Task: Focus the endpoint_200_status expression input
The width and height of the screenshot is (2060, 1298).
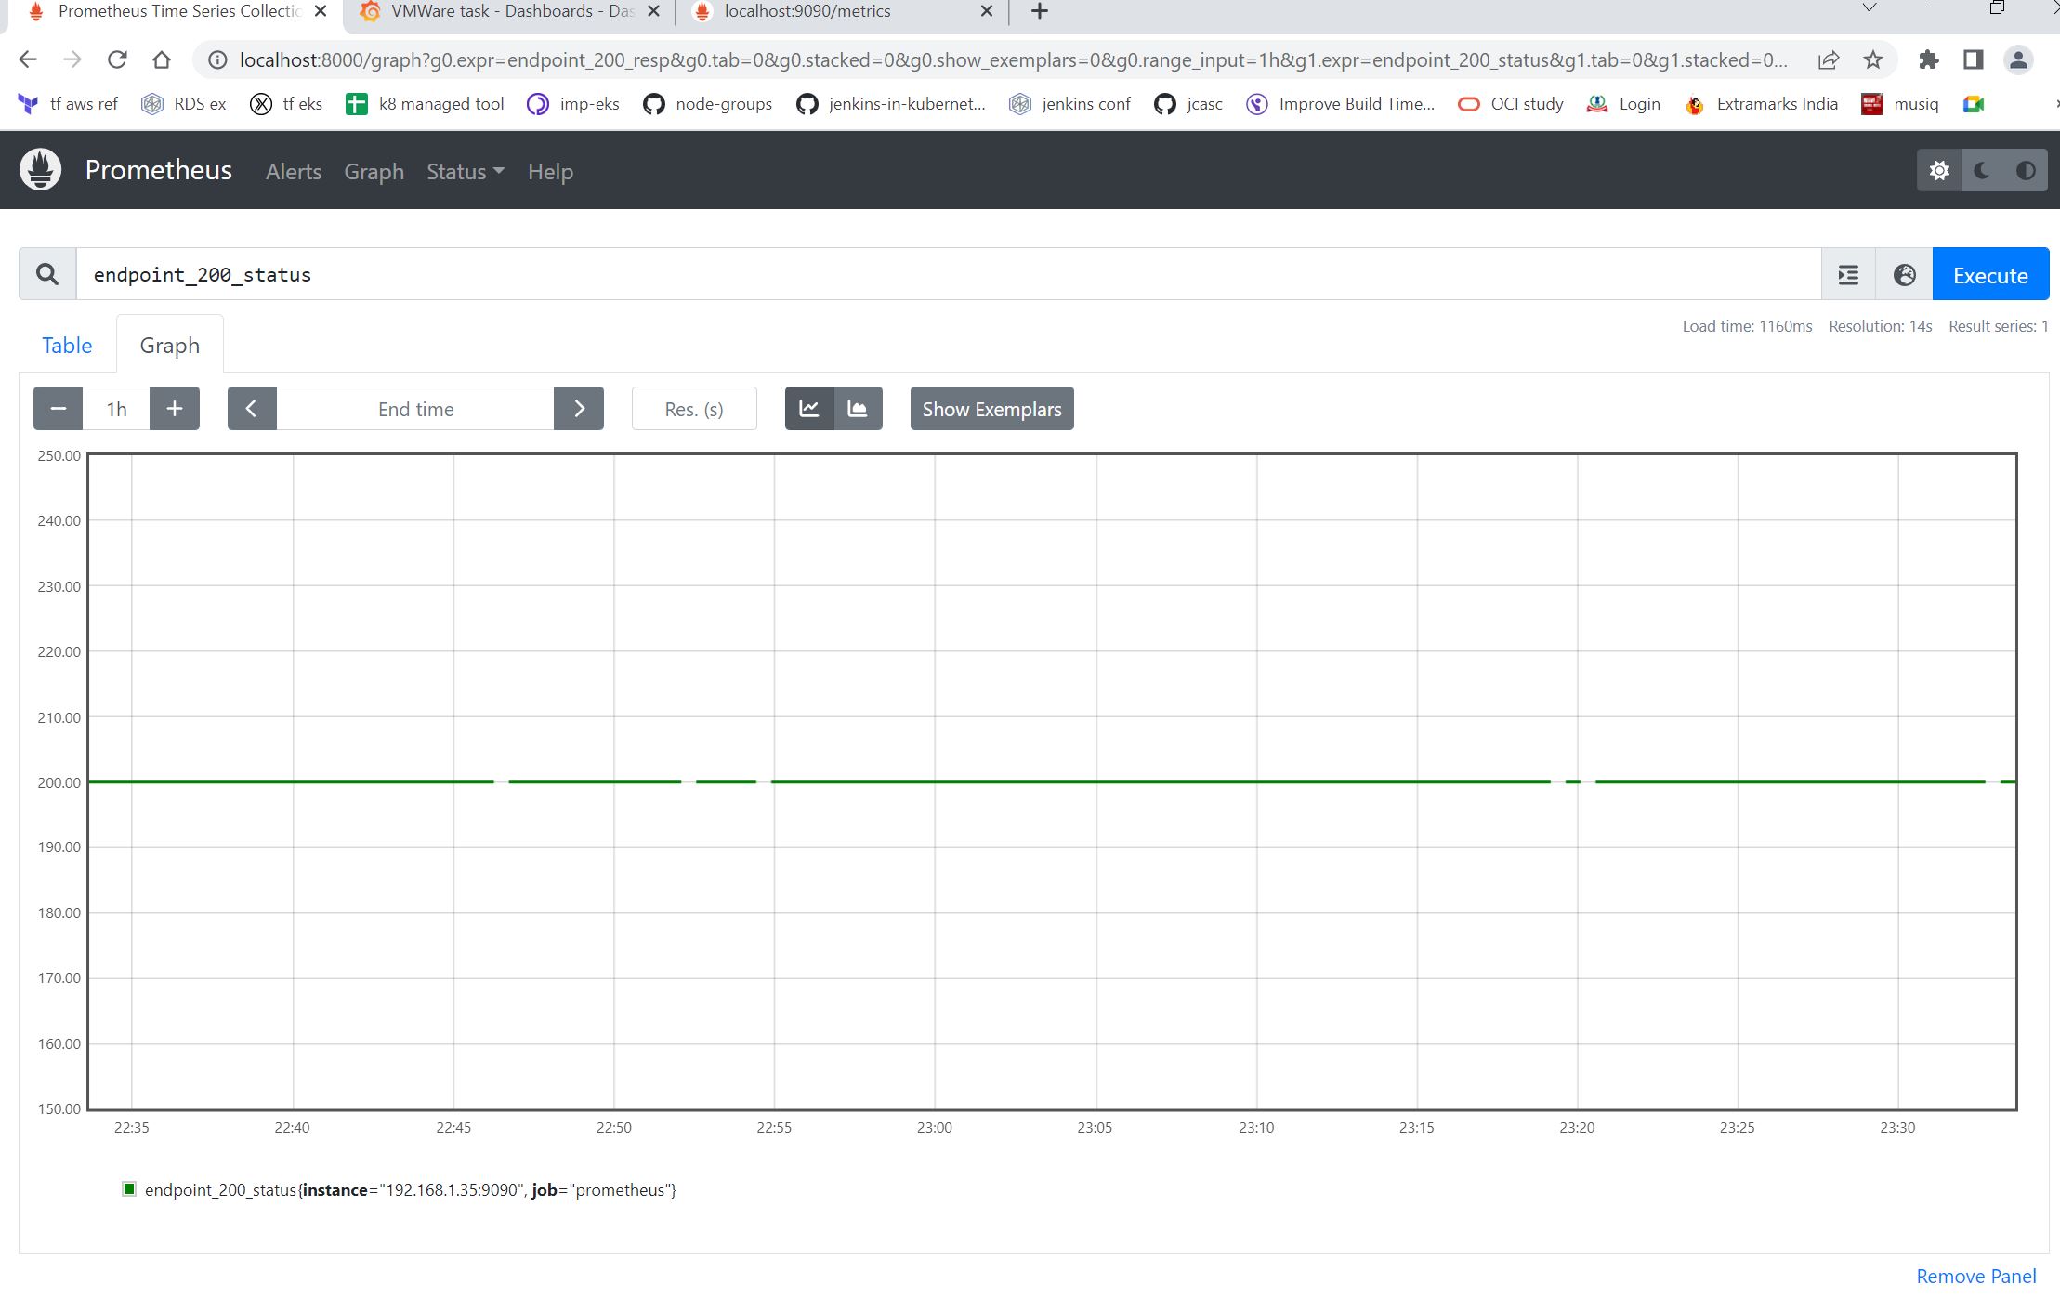Action: [x=948, y=274]
